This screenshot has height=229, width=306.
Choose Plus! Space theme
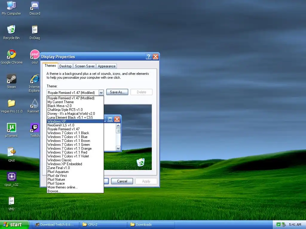[75, 183]
